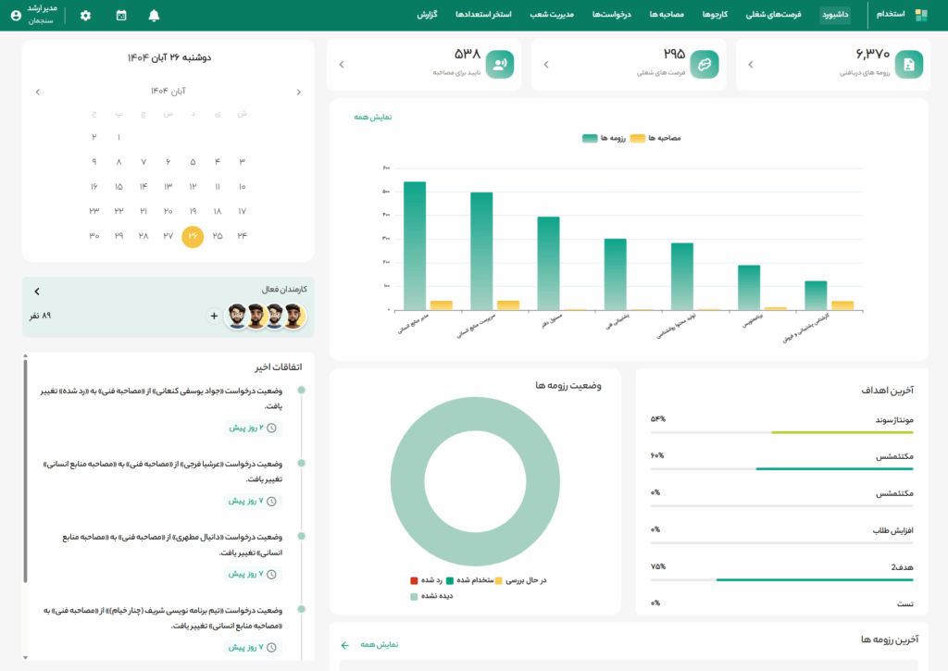Go to the next calendar month arrow

[x=37, y=92]
